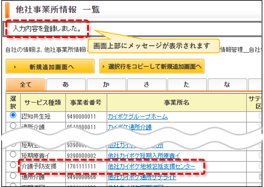Switch to the か tab
The image size is (264, 187).
click(107, 84)
